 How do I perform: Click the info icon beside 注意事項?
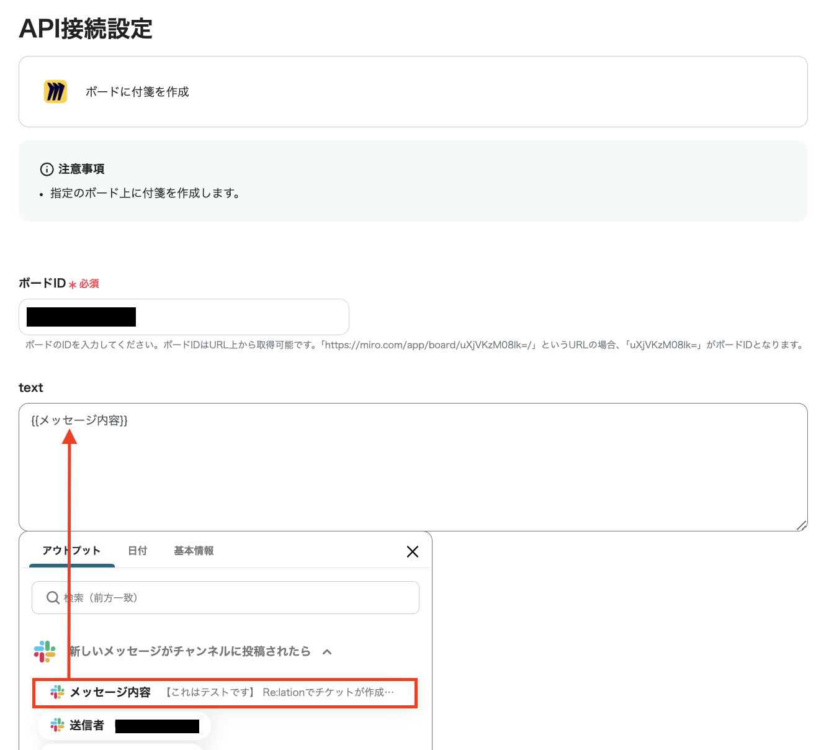47,169
